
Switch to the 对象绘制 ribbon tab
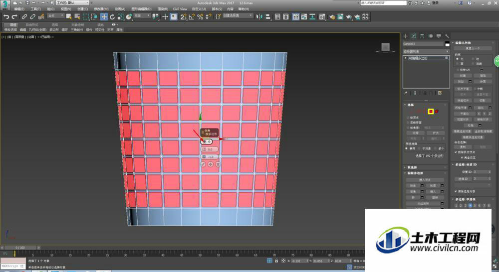78,25
